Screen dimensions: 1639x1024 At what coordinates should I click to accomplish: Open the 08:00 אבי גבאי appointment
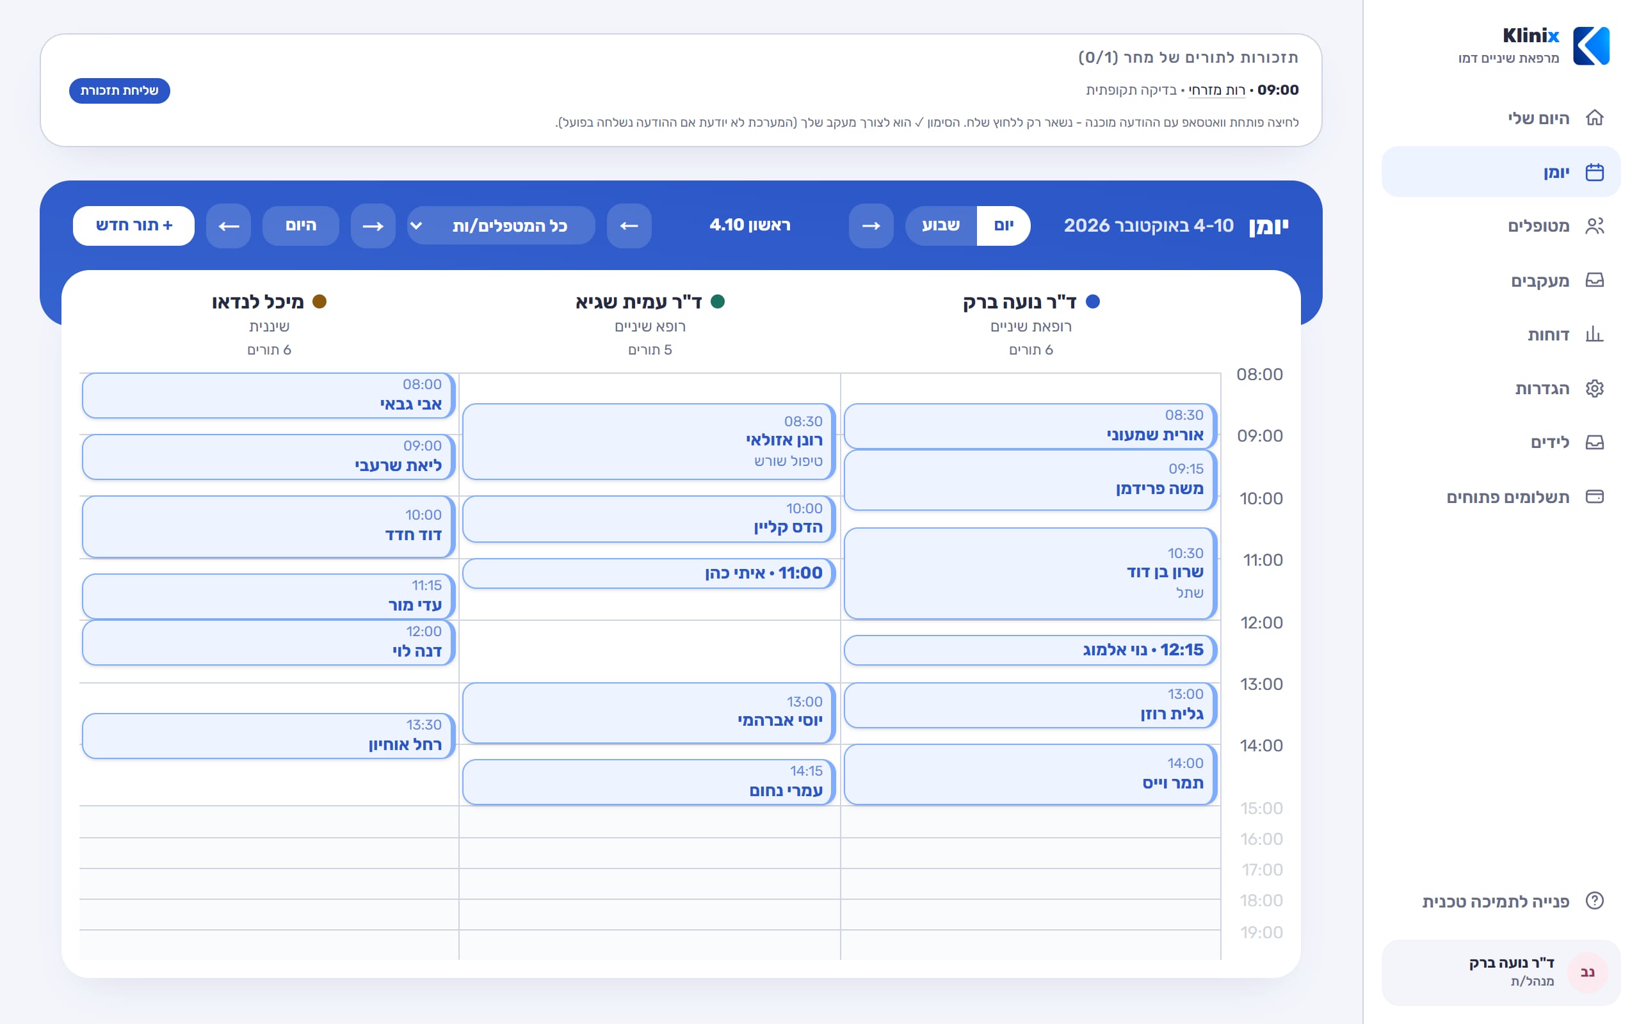(268, 396)
